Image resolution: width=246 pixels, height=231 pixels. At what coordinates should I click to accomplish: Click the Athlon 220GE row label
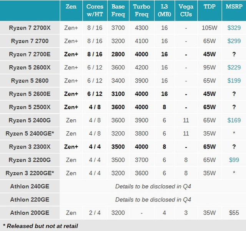[x=30, y=200]
